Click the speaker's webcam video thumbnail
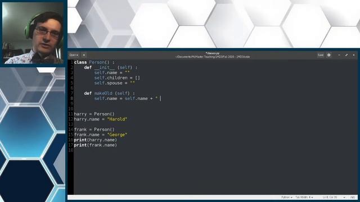 click(33, 33)
